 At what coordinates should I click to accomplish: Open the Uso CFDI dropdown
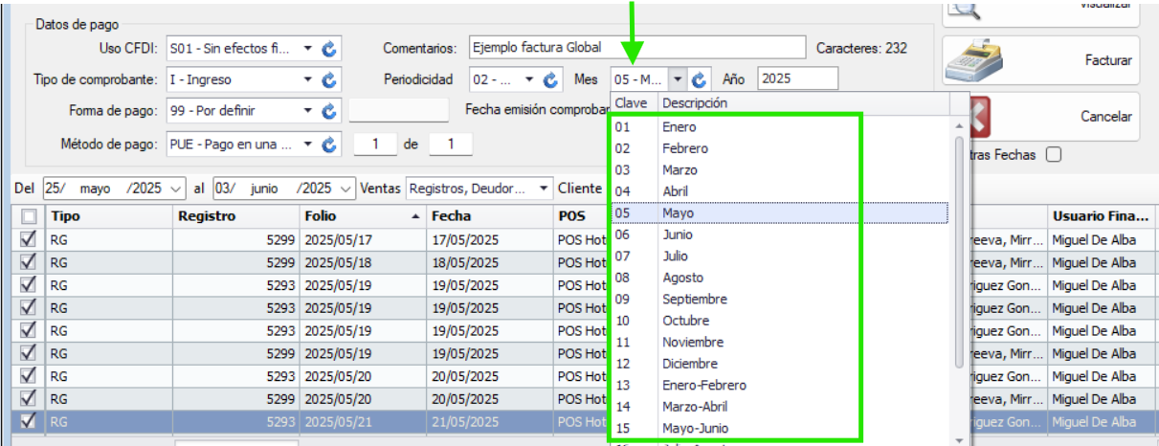[307, 49]
